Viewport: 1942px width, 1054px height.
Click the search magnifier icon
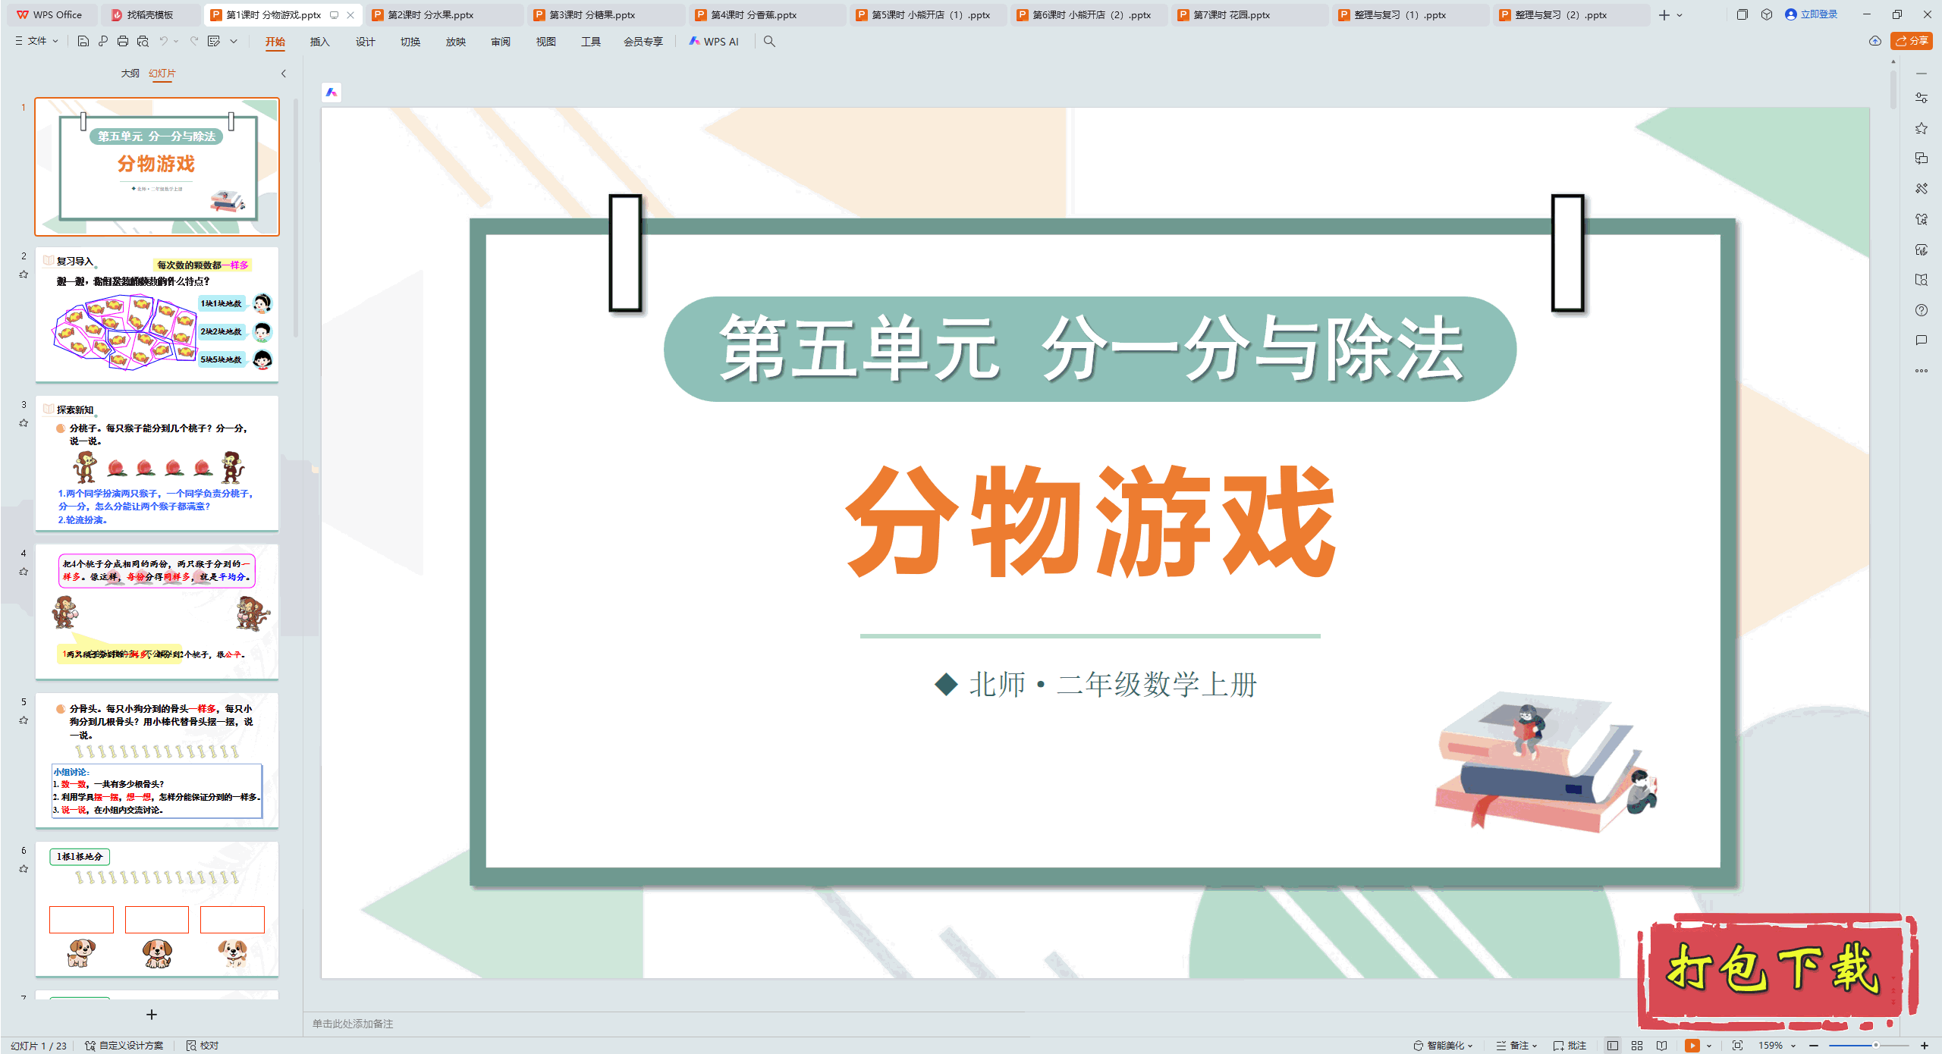click(769, 42)
